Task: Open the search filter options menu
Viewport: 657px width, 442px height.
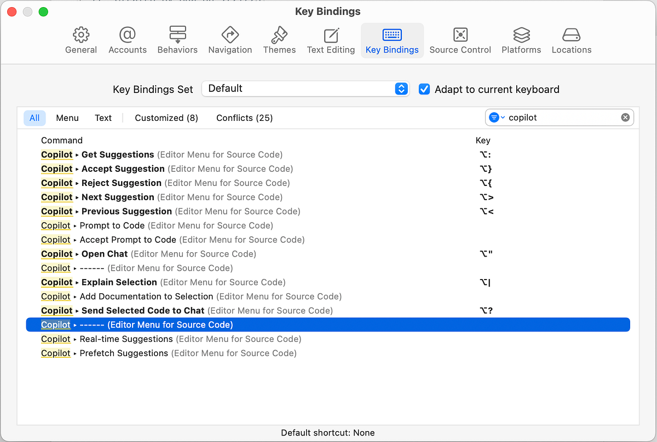Action: [495, 117]
